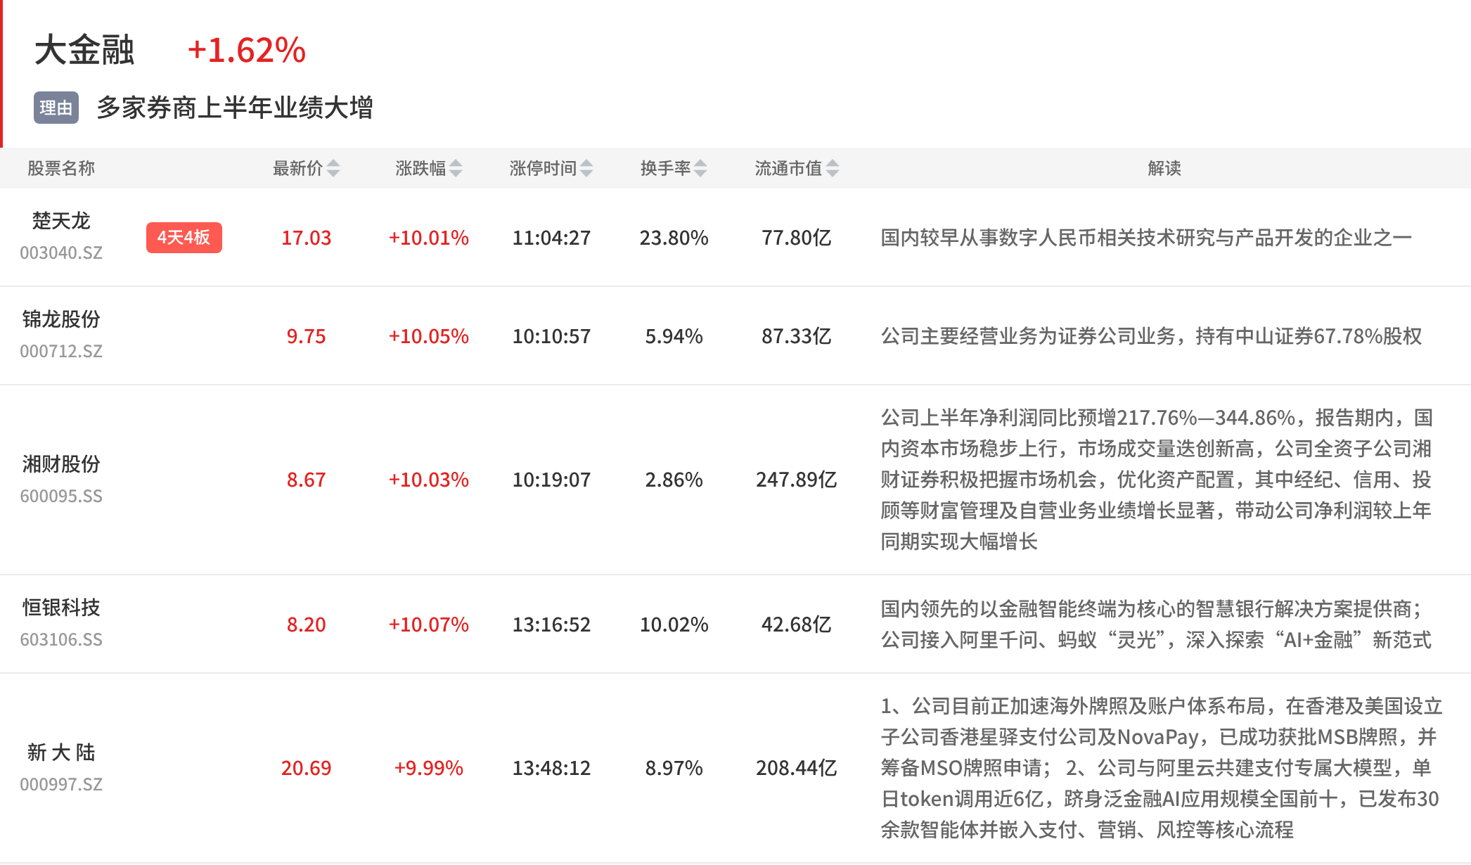Click the 理由 tag badge
Image resolution: width=1471 pixels, height=865 pixels.
pos(56,108)
